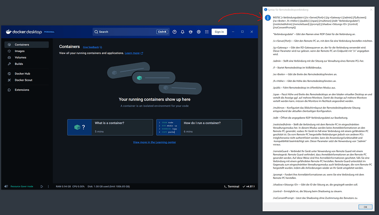Select Docker Scout in the sidebar

coord(22,80)
